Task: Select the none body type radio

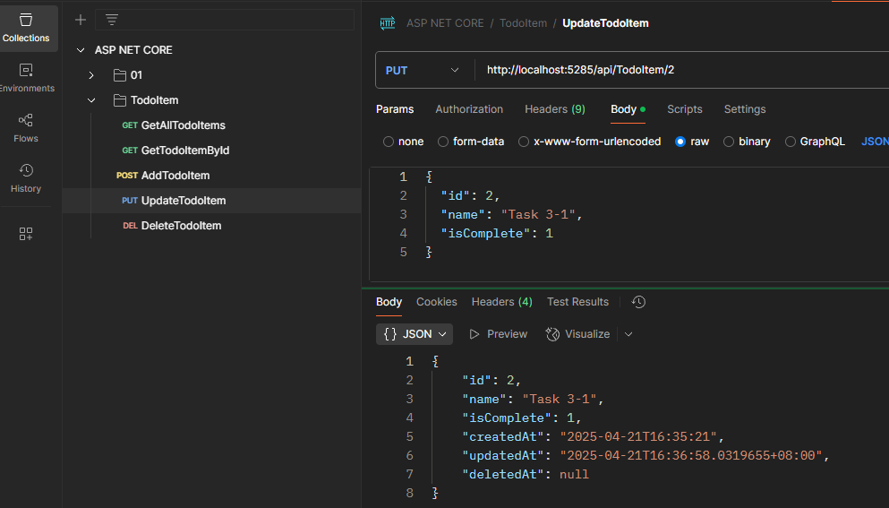Action: pyautogui.click(x=389, y=142)
